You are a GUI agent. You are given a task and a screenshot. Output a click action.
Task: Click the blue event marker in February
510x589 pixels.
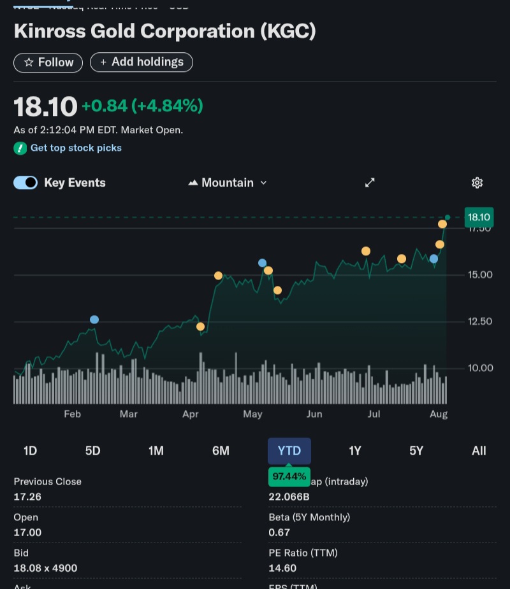click(x=94, y=320)
